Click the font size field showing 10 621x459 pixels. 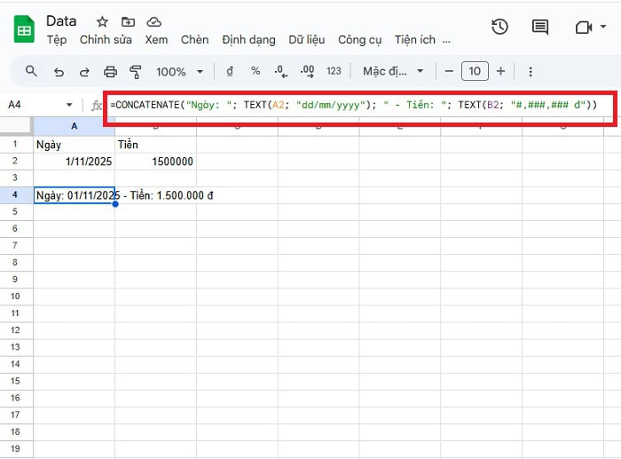[x=475, y=71]
